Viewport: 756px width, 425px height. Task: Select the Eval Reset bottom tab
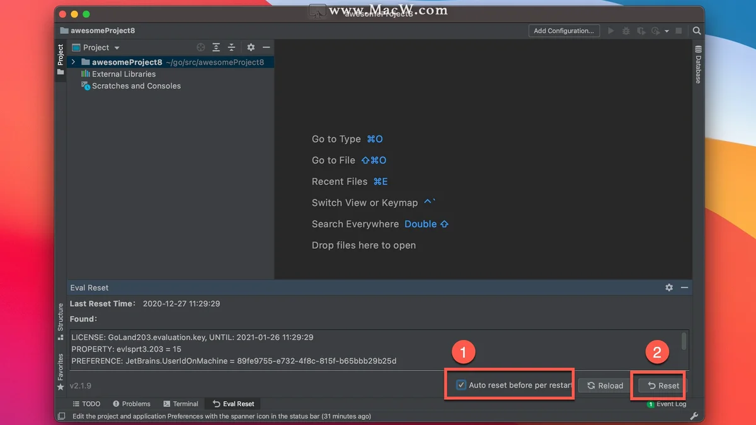(233, 404)
